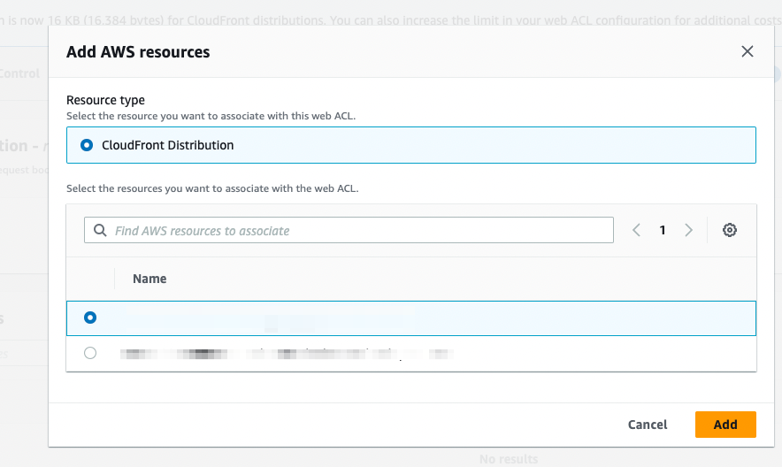Screen dimensions: 782x467
Task: Click the blurred second resource name
Action: pos(287,354)
